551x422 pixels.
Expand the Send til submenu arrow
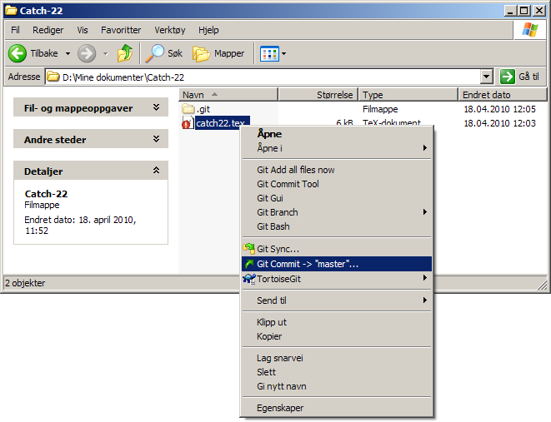(x=425, y=300)
